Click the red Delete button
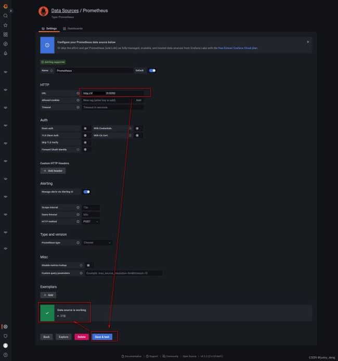Viewport: 338px width, 361px height. point(82,337)
